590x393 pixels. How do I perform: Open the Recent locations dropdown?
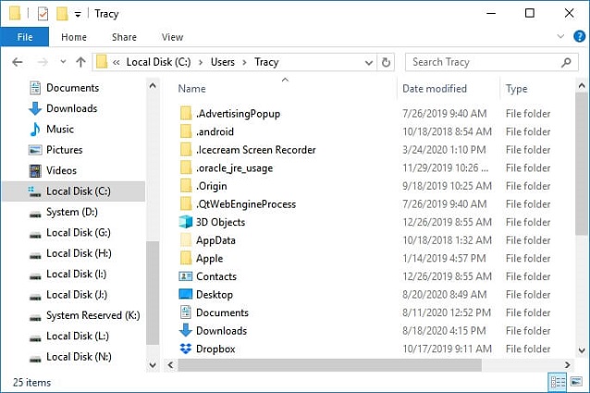click(x=63, y=62)
